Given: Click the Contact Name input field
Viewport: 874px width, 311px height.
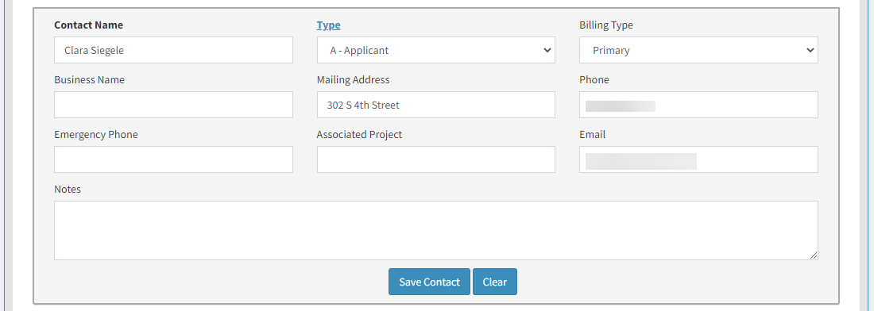Looking at the screenshot, I should [173, 50].
